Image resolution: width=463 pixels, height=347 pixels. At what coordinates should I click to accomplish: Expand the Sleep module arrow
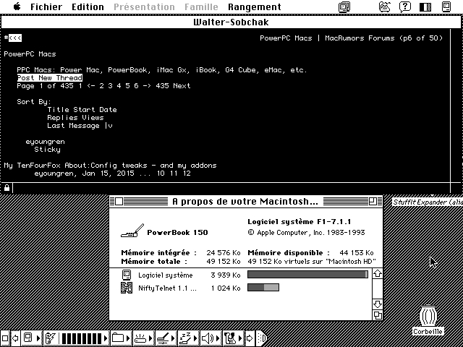(x=196, y=338)
